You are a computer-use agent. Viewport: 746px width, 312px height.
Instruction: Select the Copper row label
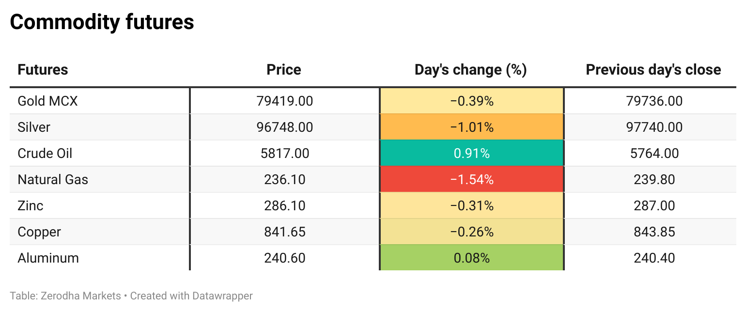click(39, 232)
